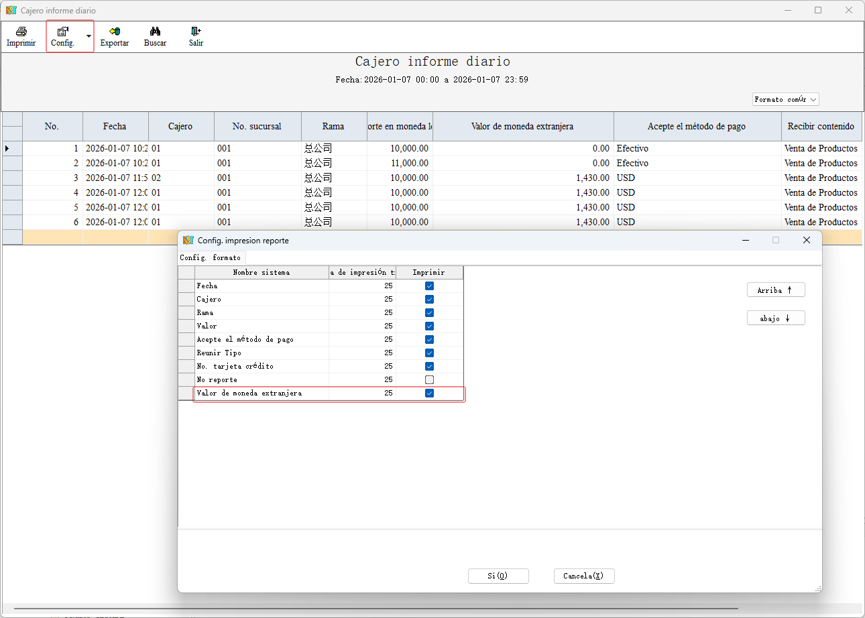This screenshot has width=865, height=618.
Task: Click the Exportar toolbar icon
Action: pyautogui.click(x=114, y=32)
